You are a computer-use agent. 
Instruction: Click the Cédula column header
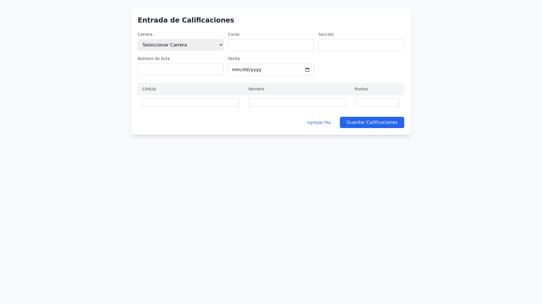coord(149,89)
